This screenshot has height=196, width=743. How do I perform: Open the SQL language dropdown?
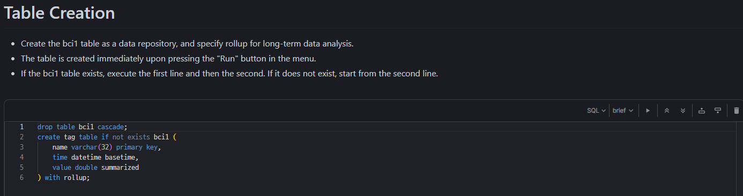596,111
